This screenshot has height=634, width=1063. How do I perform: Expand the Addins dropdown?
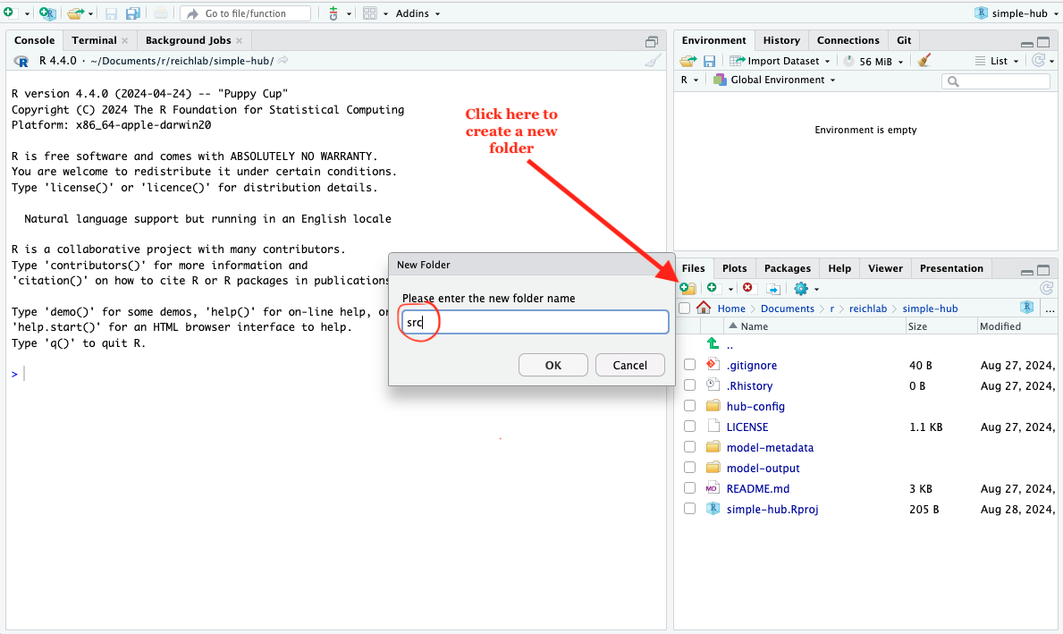418,13
